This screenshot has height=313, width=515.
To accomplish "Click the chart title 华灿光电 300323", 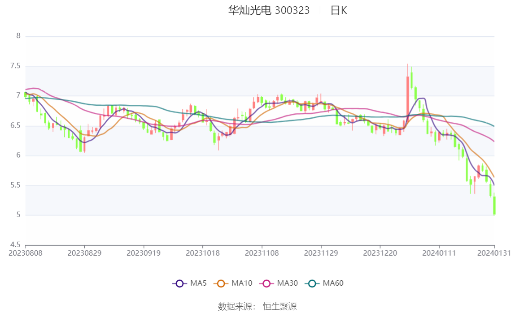I will coord(269,10).
